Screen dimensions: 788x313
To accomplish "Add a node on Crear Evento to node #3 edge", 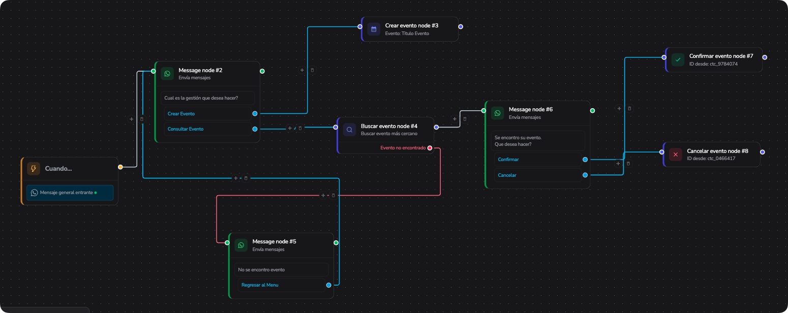I will (x=302, y=70).
